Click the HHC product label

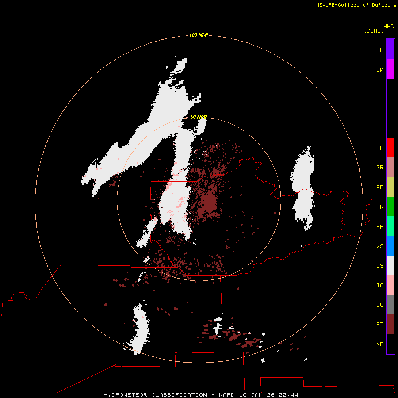pyautogui.click(x=389, y=27)
